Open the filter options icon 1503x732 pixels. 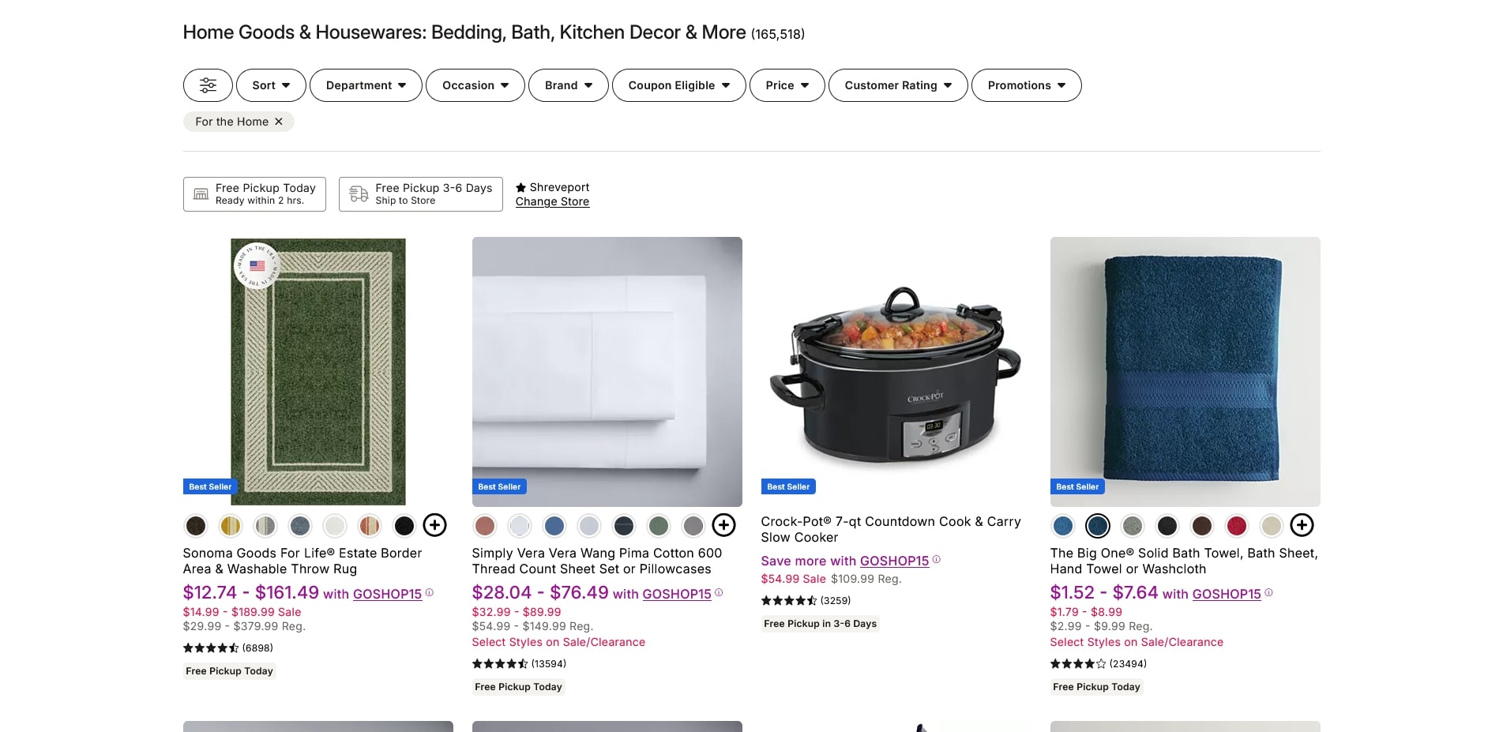207,84
